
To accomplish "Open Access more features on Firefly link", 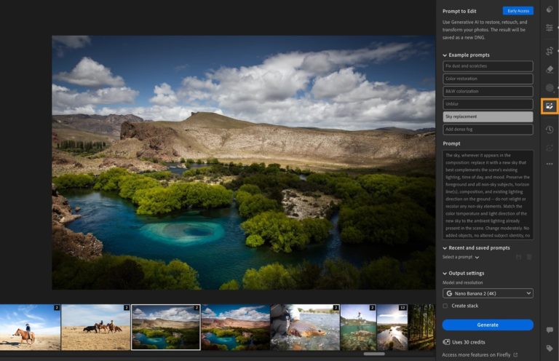I will coord(480,354).
